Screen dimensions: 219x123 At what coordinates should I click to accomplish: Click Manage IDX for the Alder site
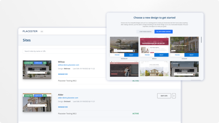tap(63, 107)
